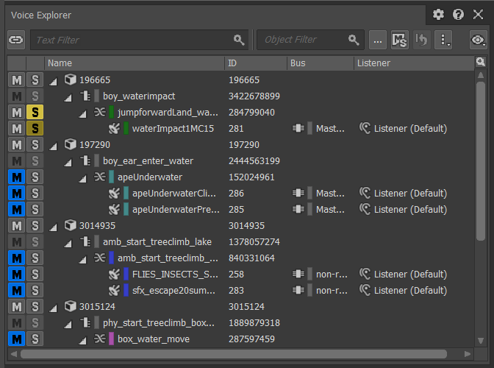This screenshot has height=368, width=494.
Task: Open the three-dot options dropdown menu
Action: (x=443, y=40)
